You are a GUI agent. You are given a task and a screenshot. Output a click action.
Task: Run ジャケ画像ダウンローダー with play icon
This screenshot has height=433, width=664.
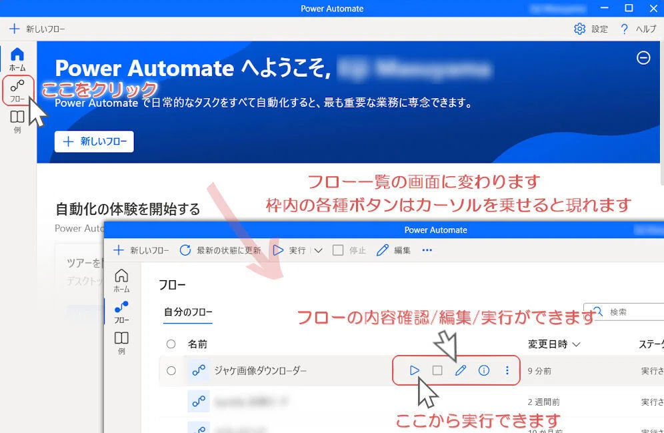click(x=414, y=370)
